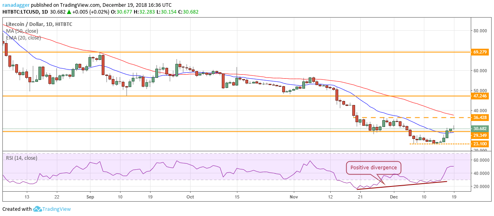Click the RSI 40.0000 axis label
The width and height of the screenshot is (494, 216).
[481, 173]
